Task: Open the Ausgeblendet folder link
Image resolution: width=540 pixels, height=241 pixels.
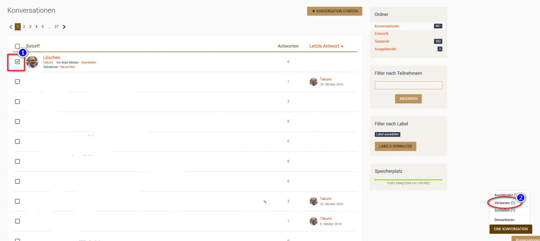Action: pyautogui.click(x=385, y=49)
